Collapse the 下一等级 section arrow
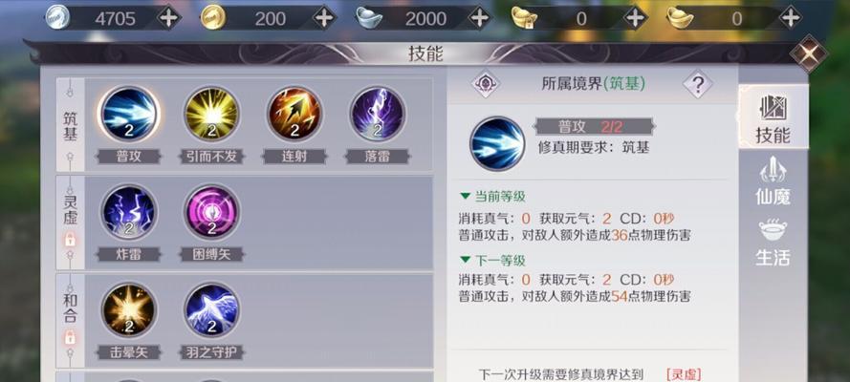This screenshot has width=850, height=382. (465, 261)
